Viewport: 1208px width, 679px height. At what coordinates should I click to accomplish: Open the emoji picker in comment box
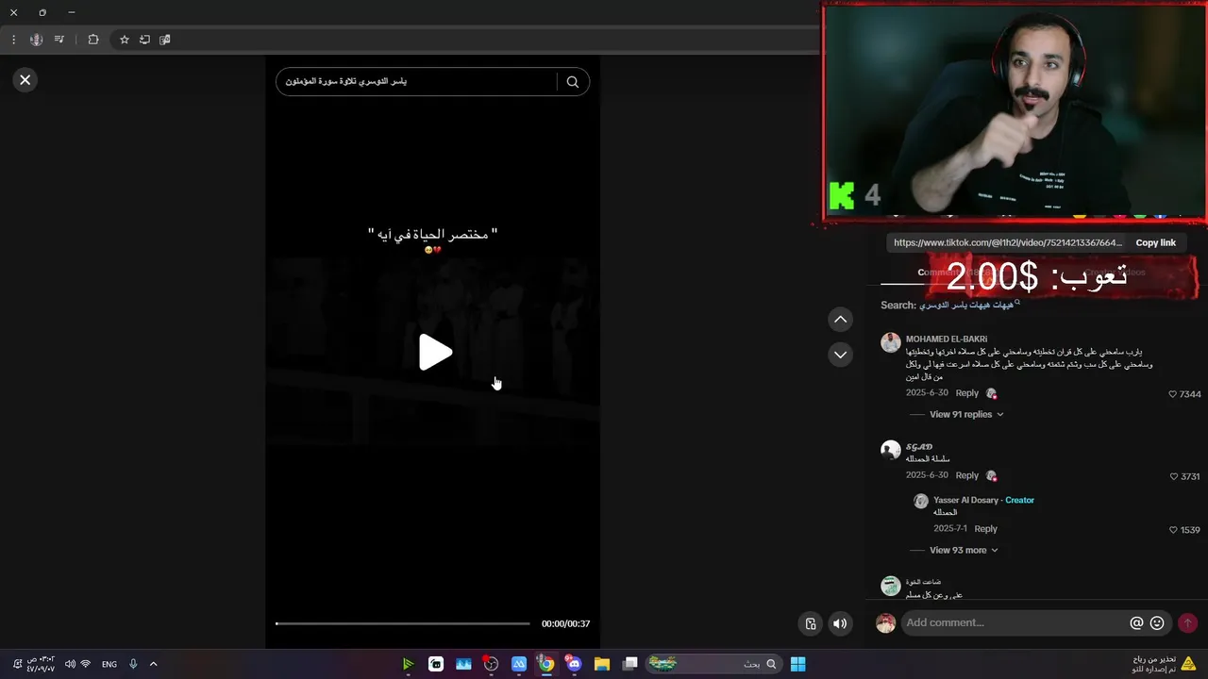point(1157,623)
